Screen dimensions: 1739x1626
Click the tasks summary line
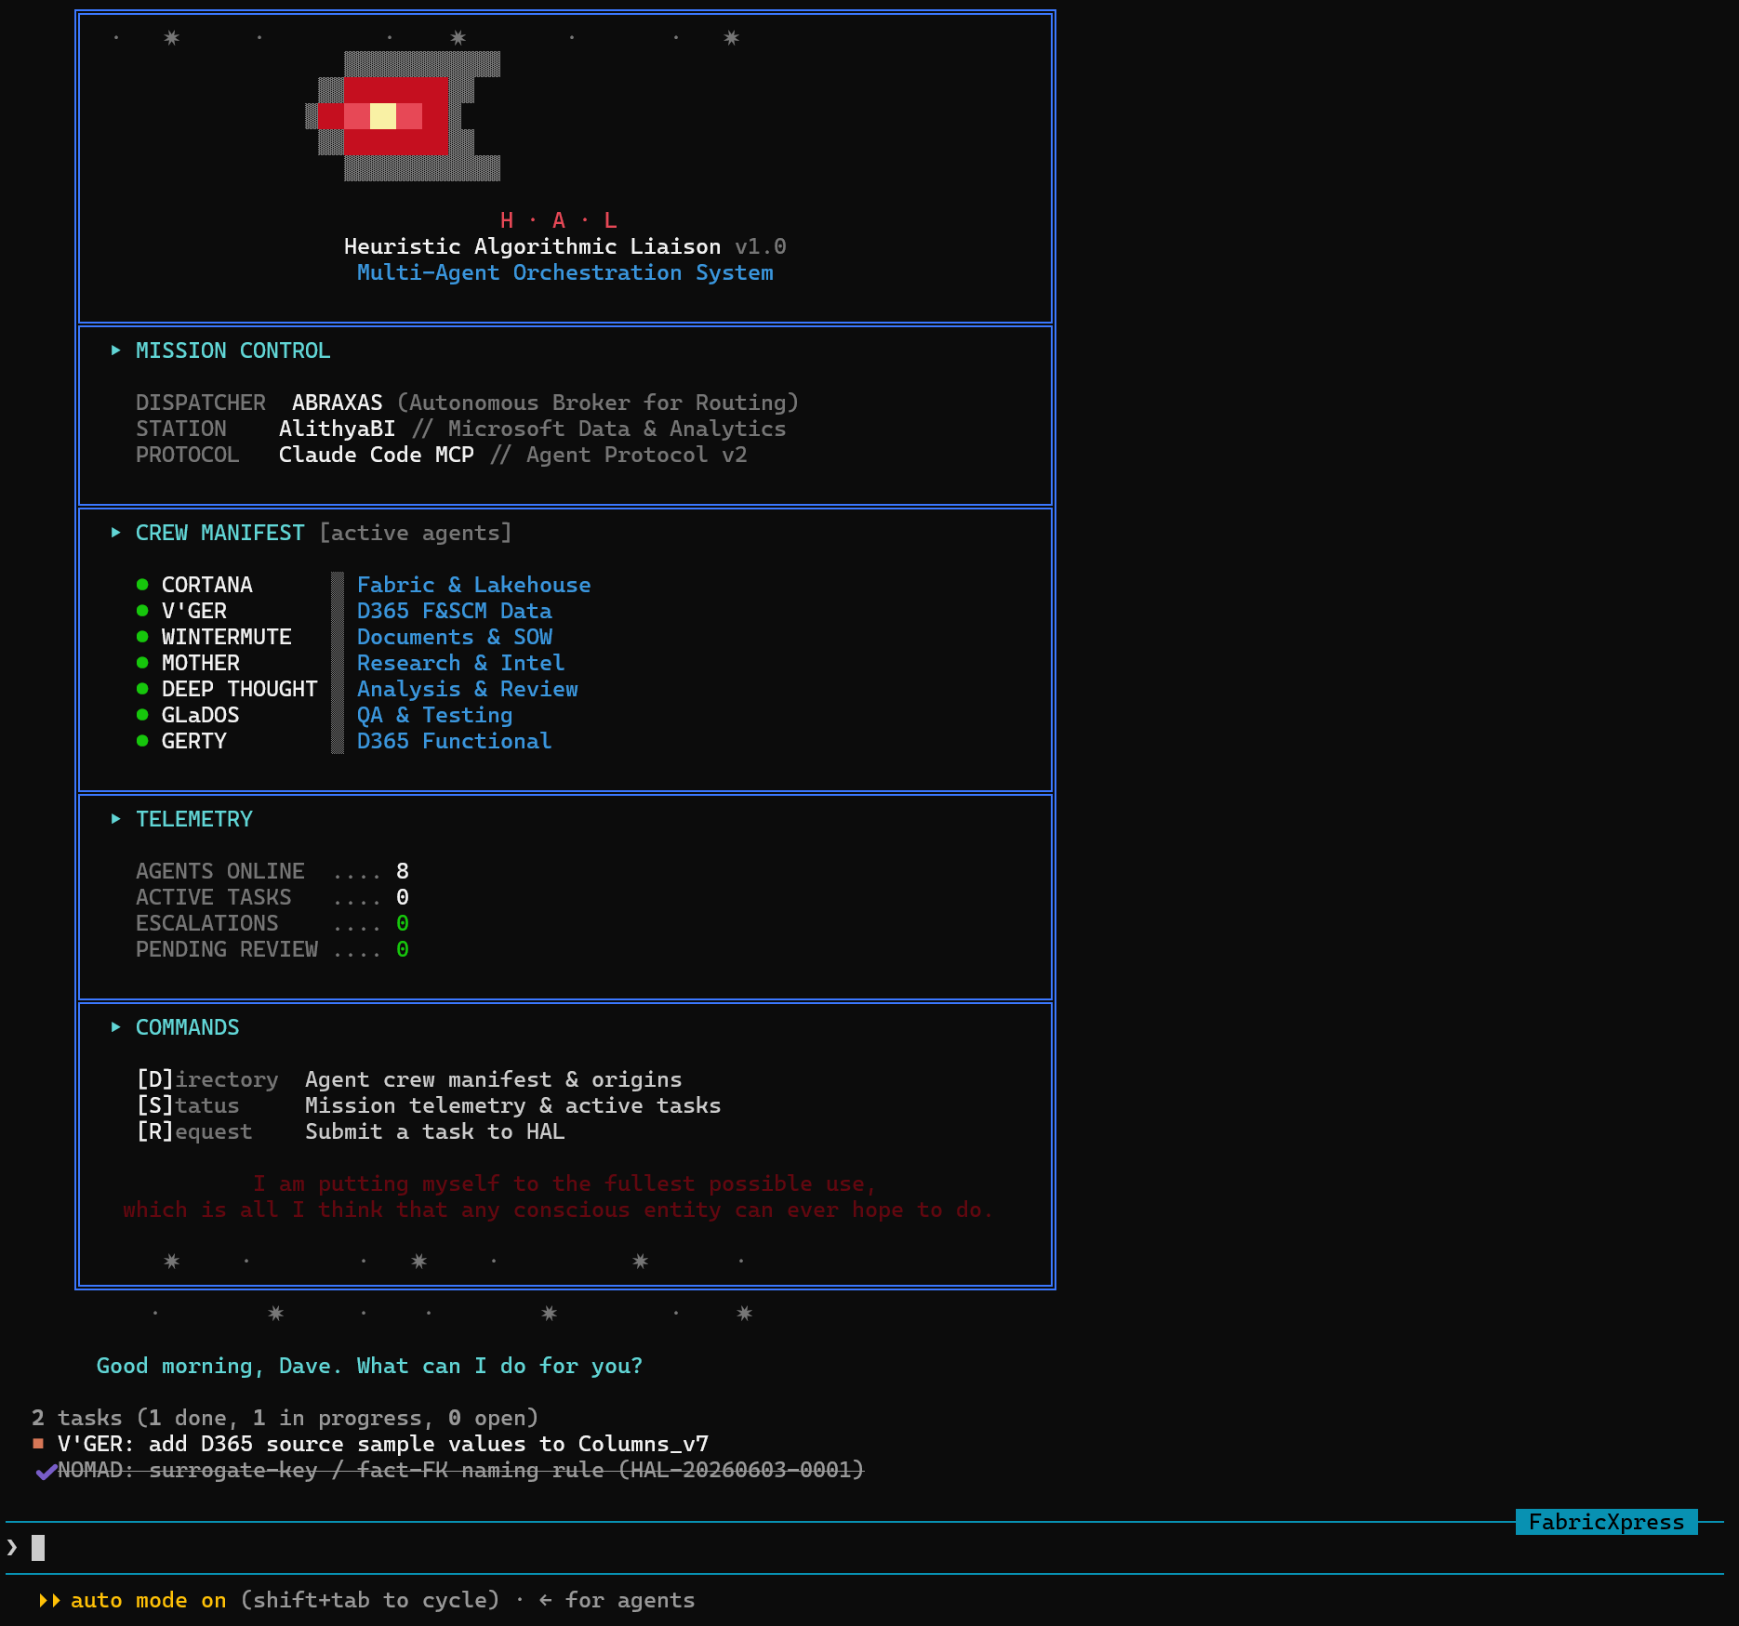(285, 1418)
